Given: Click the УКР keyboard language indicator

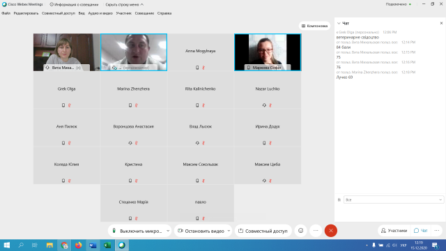Looking at the screenshot, I should click(403, 245).
